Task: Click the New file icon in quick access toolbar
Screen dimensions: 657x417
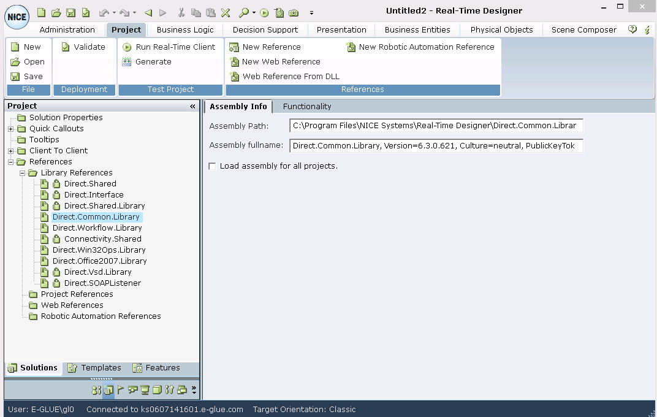Action: [x=41, y=13]
